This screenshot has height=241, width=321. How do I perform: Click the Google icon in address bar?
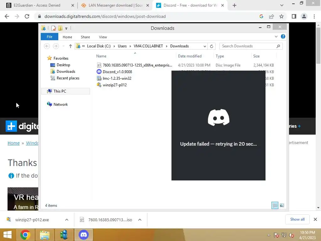point(261,16)
